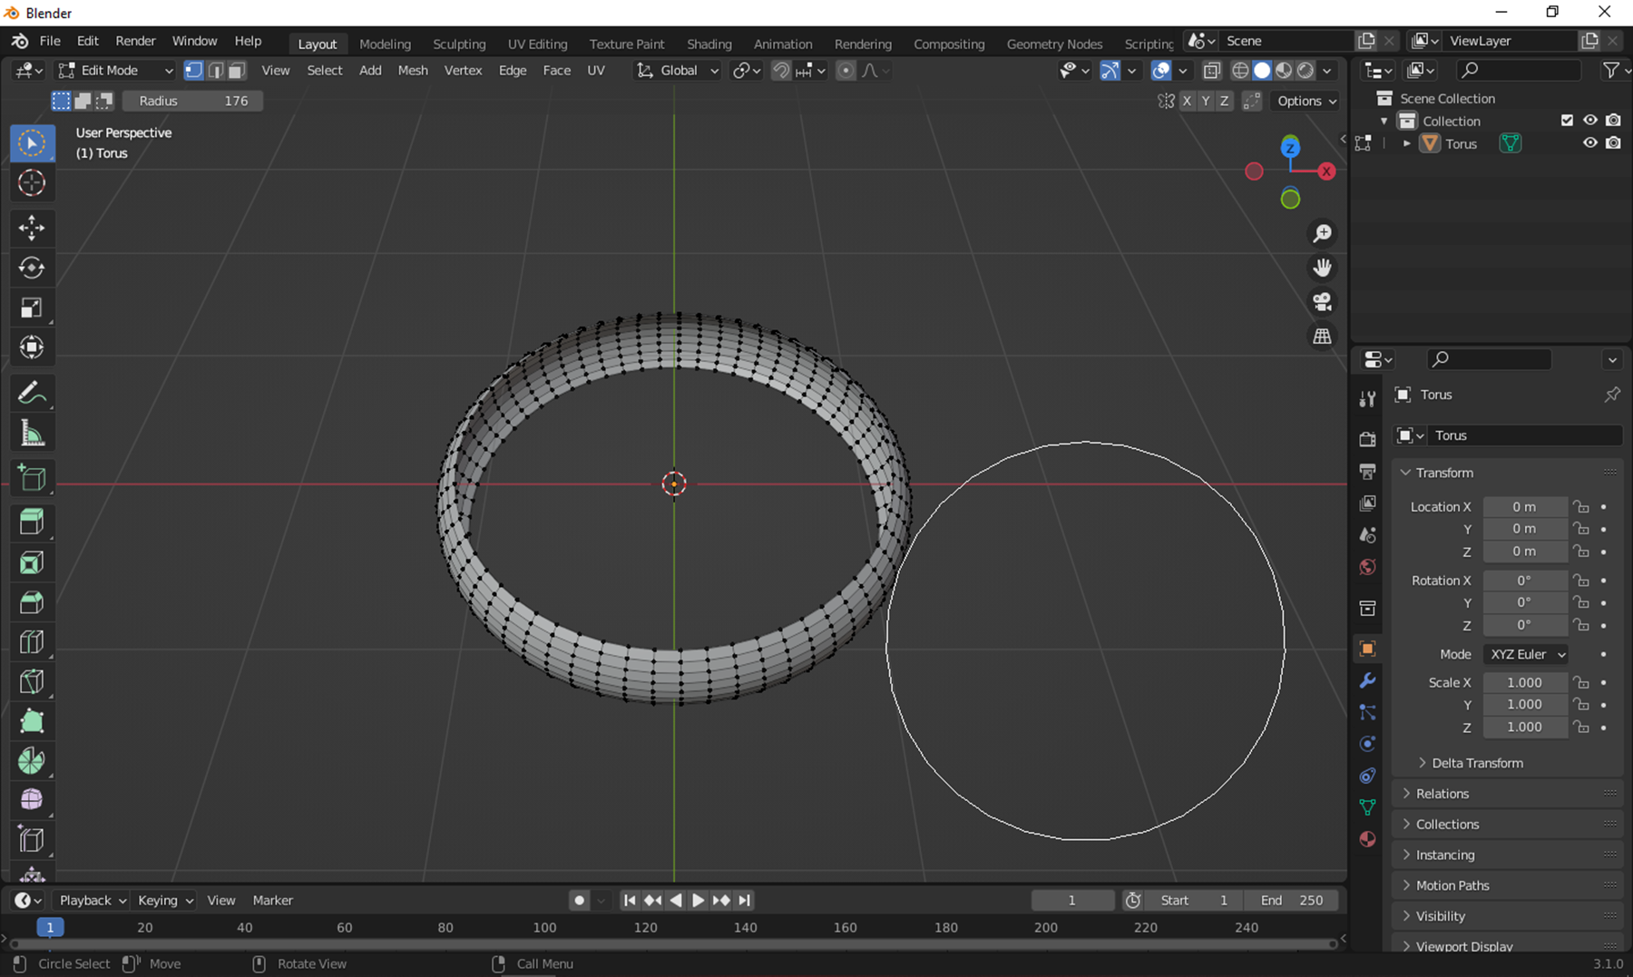Select the Annotate tool
This screenshot has width=1633, height=977.
(x=32, y=393)
